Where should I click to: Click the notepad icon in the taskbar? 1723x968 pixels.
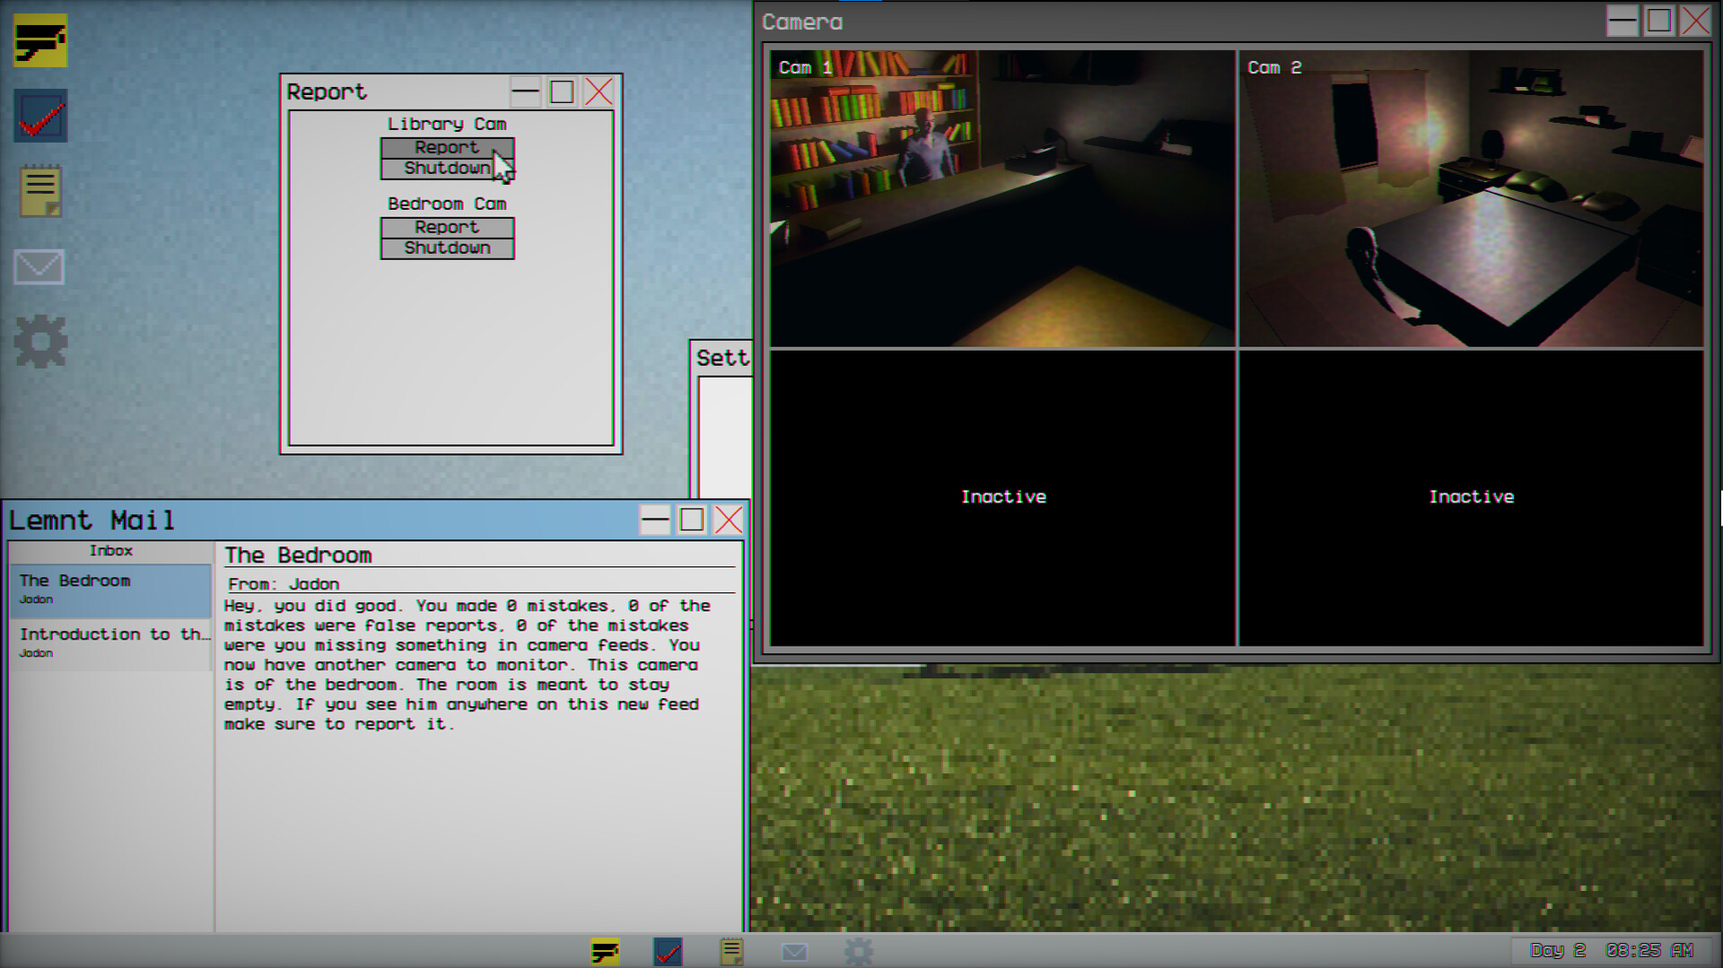tap(731, 951)
